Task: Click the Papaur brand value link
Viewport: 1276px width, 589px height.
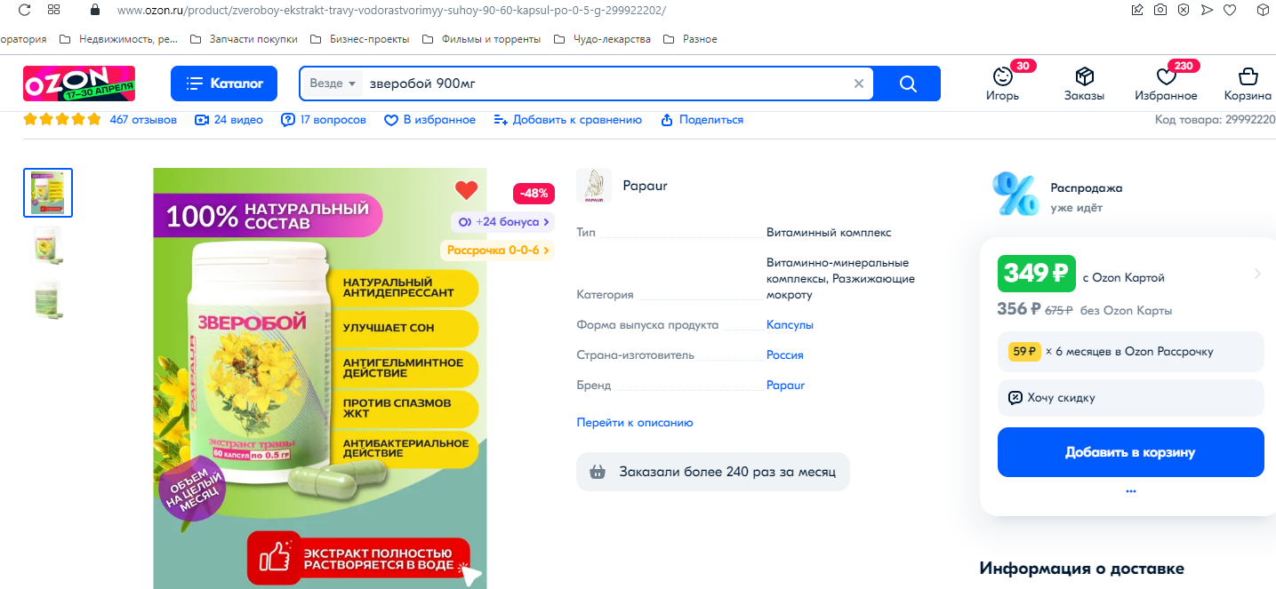Action: [785, 386]
